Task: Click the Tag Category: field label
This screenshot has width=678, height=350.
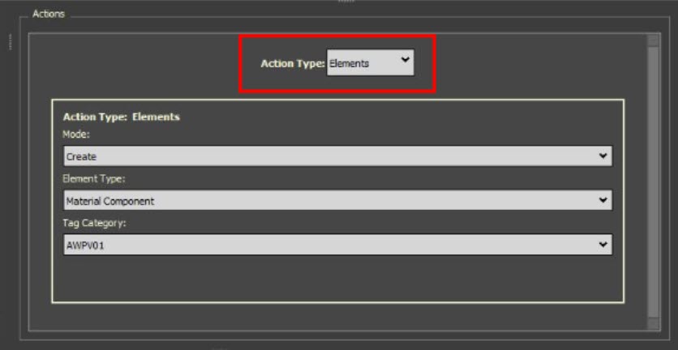Action: click(x=94, y=224)
